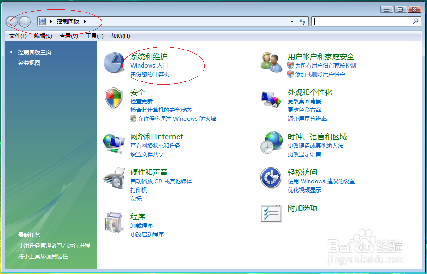Click the 鼠标 link
This screenshot has height=274, width=427.
point(136,199)
